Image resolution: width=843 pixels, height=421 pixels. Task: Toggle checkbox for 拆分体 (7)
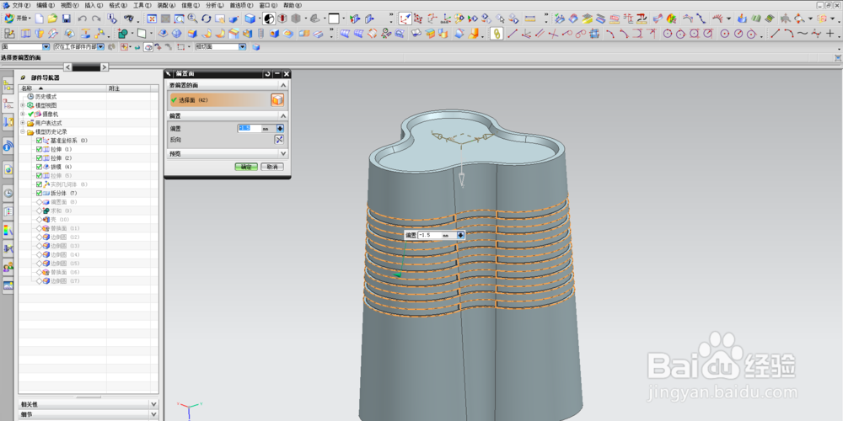(40, 193)
